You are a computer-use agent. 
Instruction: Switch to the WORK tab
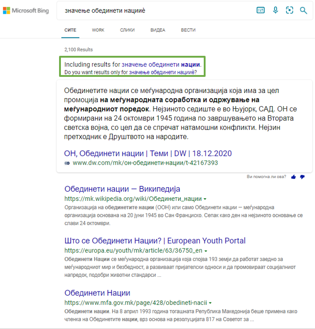click(x=98, y=30)
